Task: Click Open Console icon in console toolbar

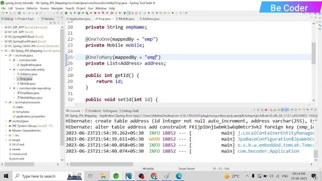Action: coord(304,110)
